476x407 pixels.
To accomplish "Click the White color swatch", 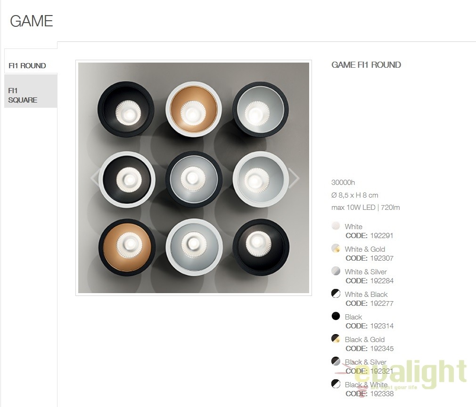I will click(x=336, y=226).
